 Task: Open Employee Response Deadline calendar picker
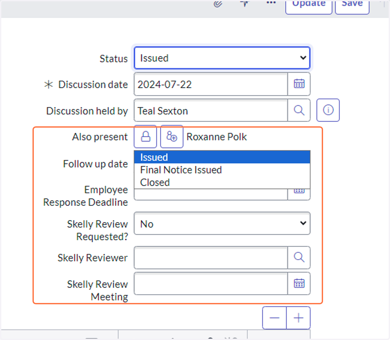click(299, 194)
